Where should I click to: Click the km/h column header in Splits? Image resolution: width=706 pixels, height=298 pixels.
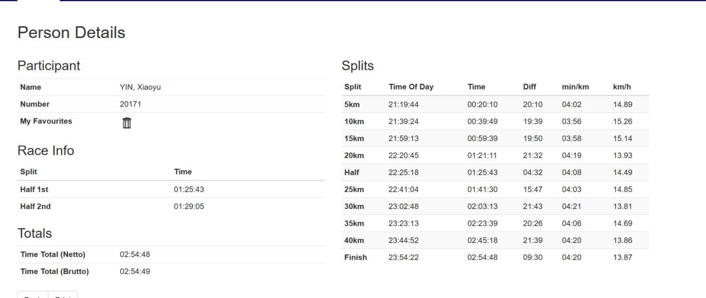coord(622,87)
